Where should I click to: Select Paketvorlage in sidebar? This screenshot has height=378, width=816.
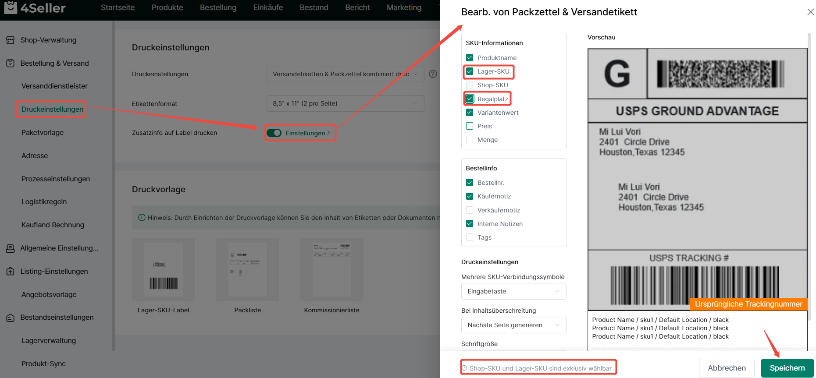click(x=43, y=132)
